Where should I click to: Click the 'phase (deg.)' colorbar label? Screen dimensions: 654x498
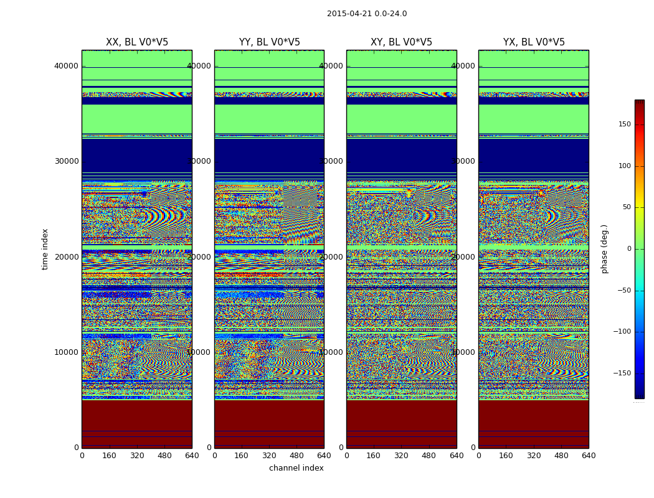pyautogui.click(x=604, y=249)
